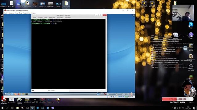This screenshot has width=197, height=110.
Task: Click the Windows taskbar clock and date
Action: click(x=188, y=108)
